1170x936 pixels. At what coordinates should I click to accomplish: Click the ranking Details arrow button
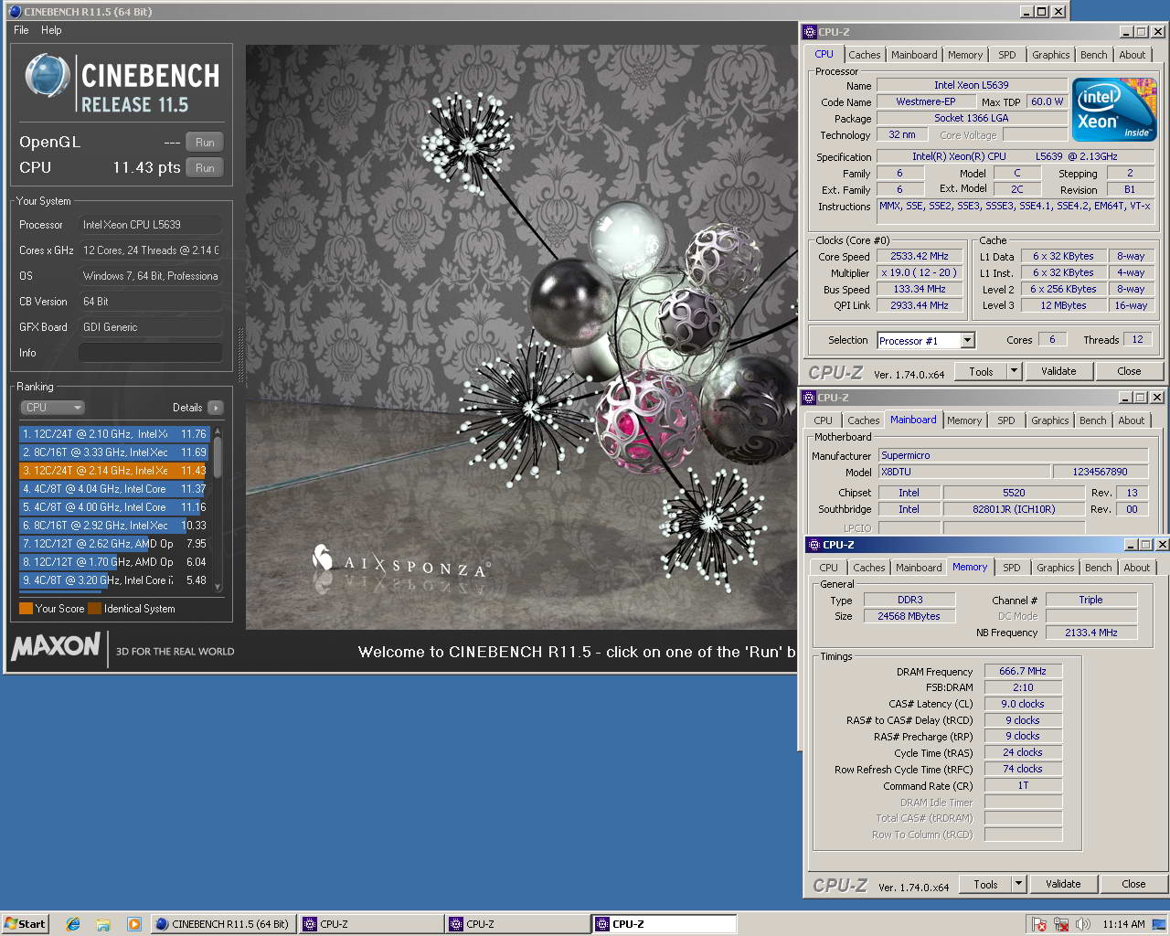click(x=215, y=408)
